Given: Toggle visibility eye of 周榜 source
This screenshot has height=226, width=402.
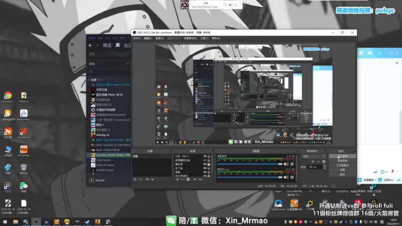Looking at the screenshot, I should [x=205, y=172].
